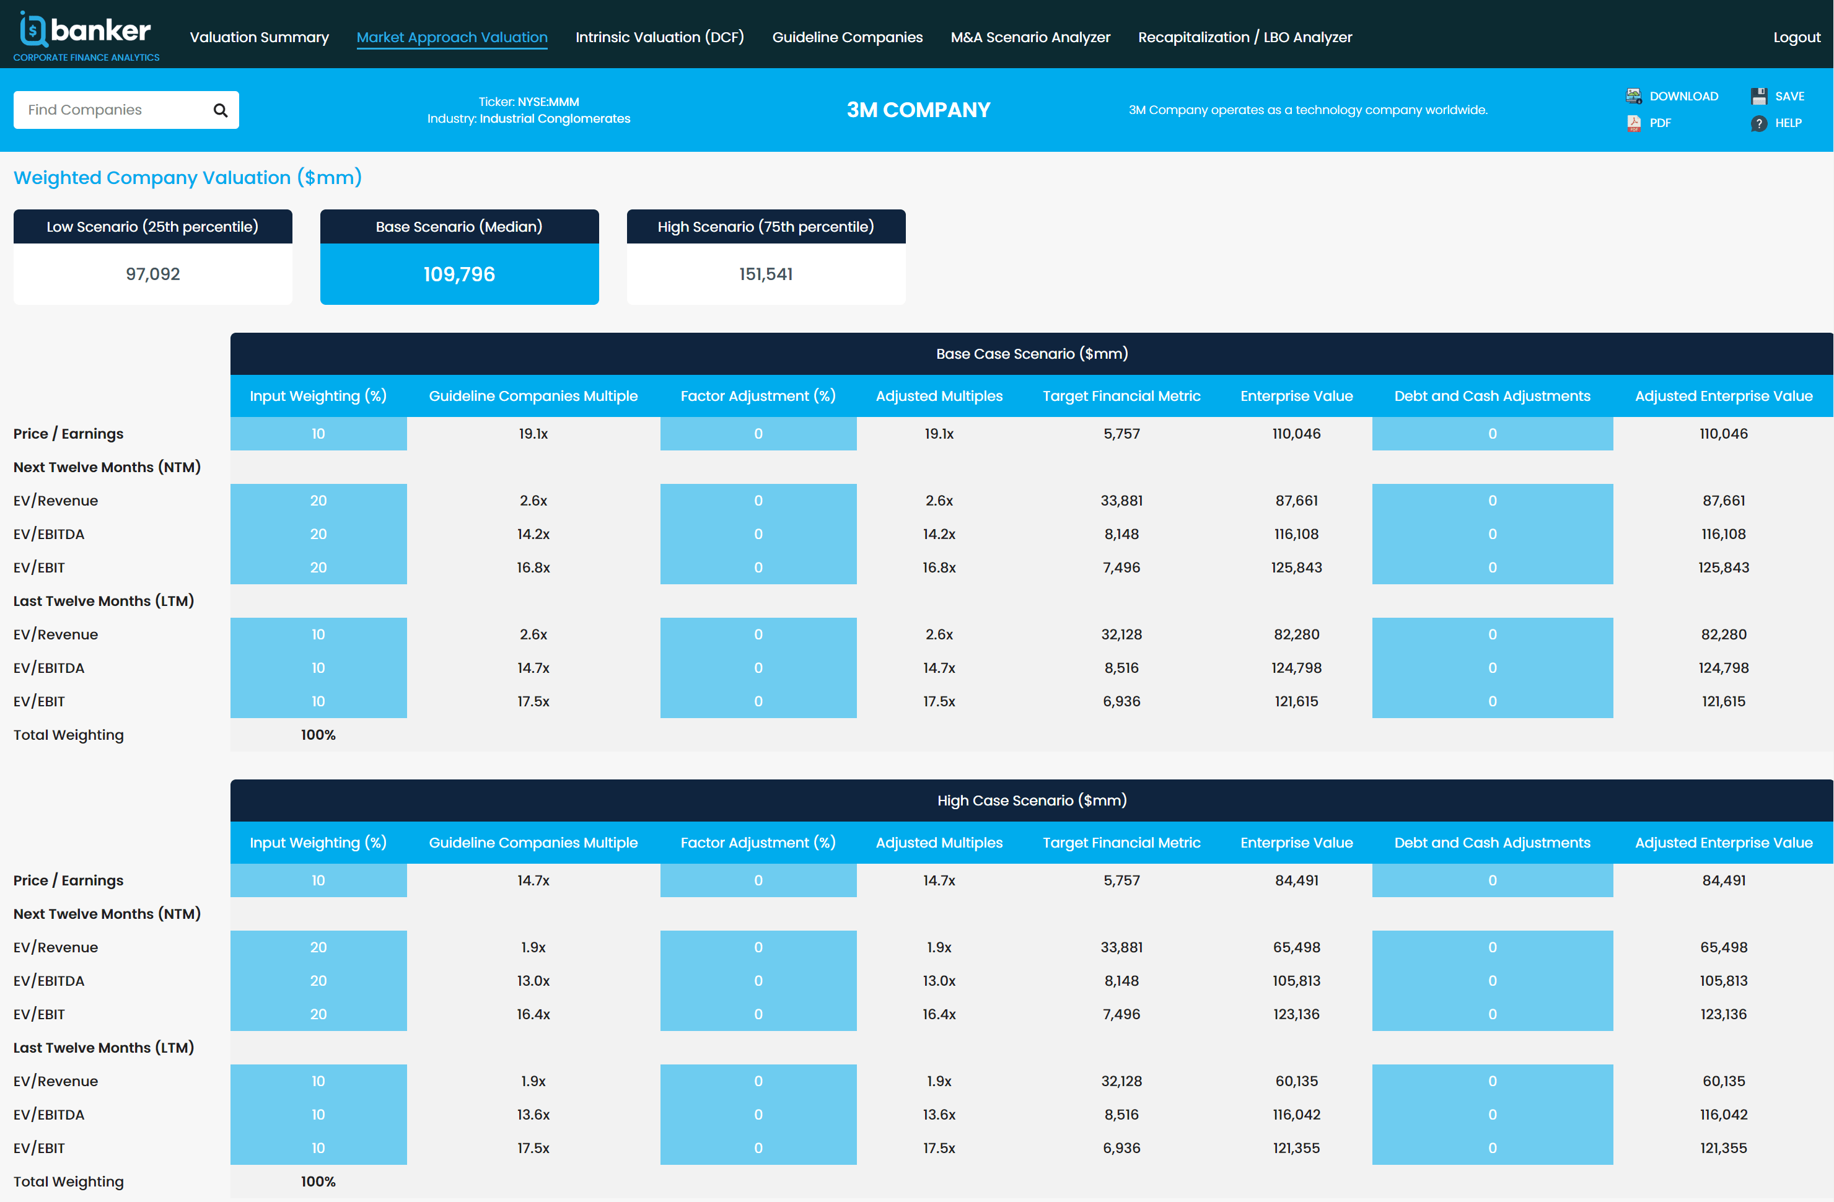The width and height of the screenshot is (1834, 1202).
Task: Edit High Case NTM EV/EBIT factor adjustment
Action: click(x=758, y=1015)
